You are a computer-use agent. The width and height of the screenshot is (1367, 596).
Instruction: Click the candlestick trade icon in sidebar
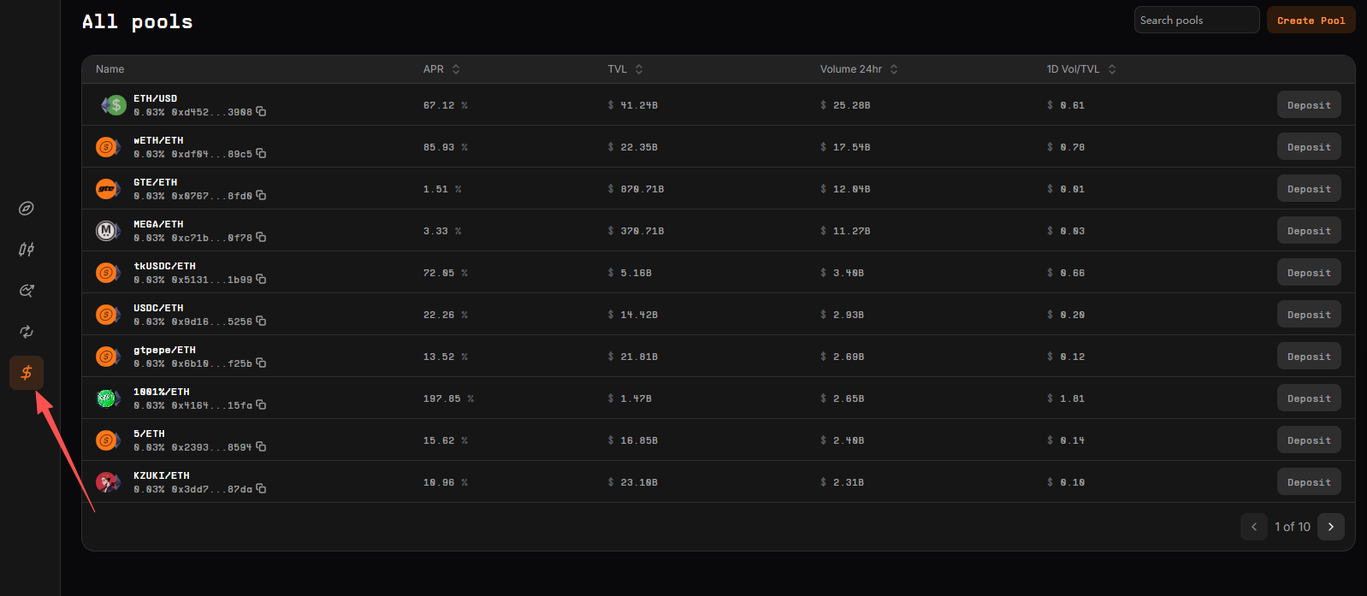(27, 250)
